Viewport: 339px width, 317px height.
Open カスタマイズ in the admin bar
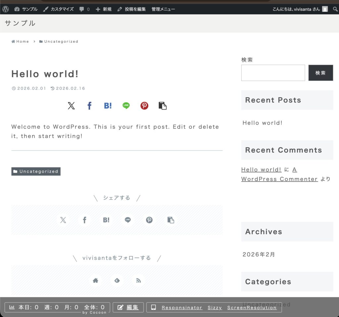[58, 9]
